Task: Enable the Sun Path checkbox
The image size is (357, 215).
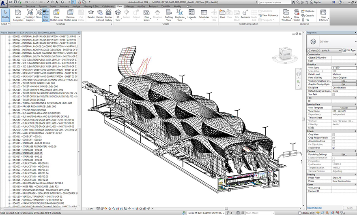Action: point(333,94)
